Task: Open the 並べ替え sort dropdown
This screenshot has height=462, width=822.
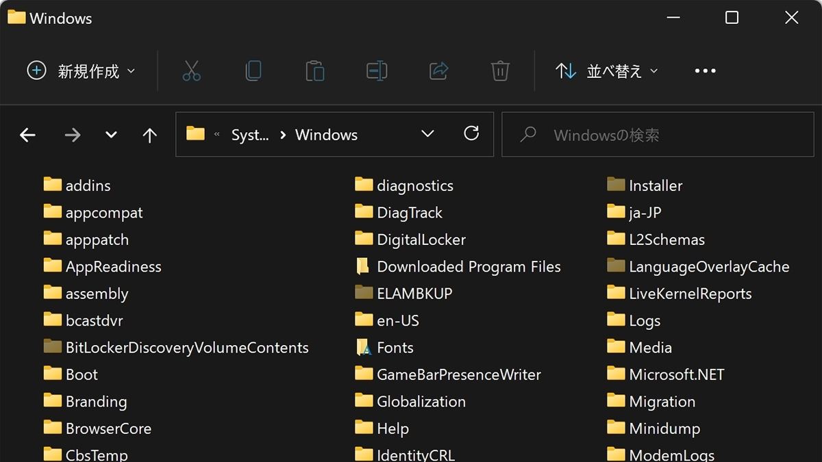Action: tap(607, 70)
